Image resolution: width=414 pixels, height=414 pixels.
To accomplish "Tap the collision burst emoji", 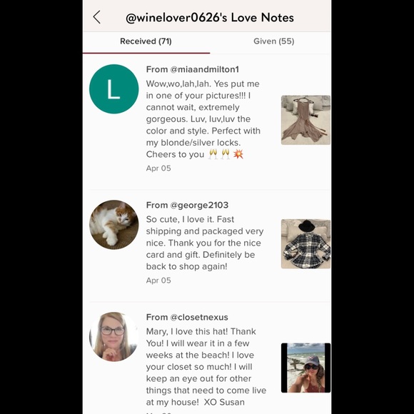I will coord(238,154).
